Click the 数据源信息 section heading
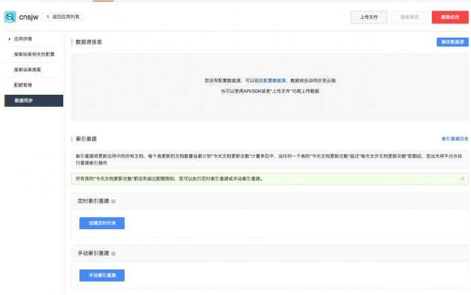Image resolution: width=471 pixels, height=295 pixels. (x=89, y=42)
